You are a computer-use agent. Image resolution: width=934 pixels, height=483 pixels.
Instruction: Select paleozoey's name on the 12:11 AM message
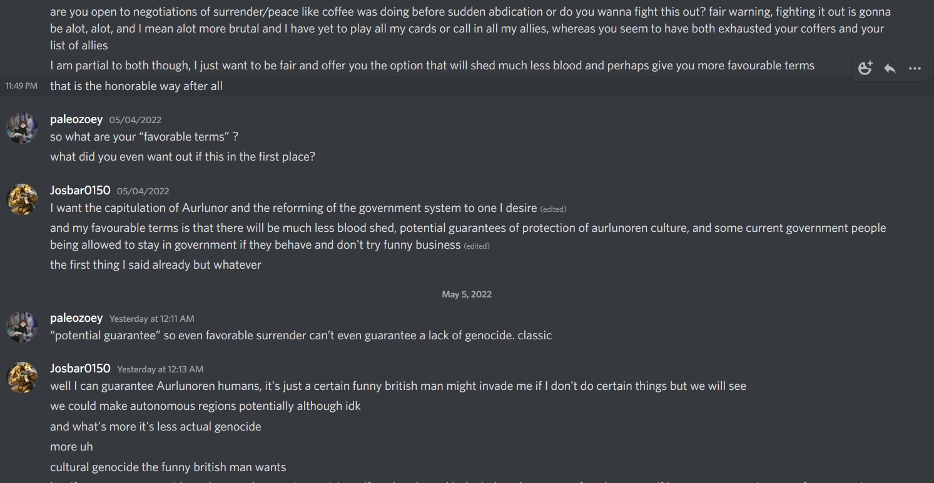point(76,318)
